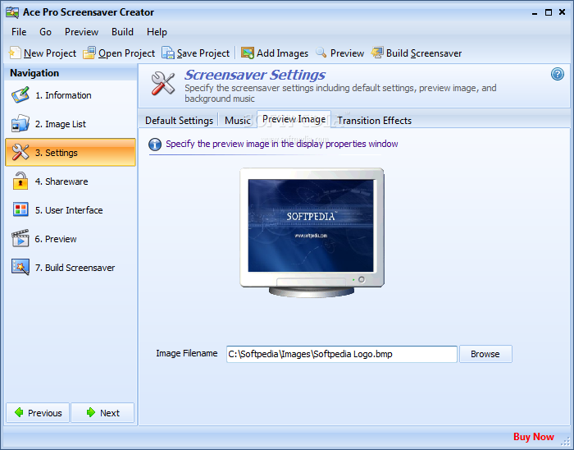Click the green Next arrow icon

[91, 412]
